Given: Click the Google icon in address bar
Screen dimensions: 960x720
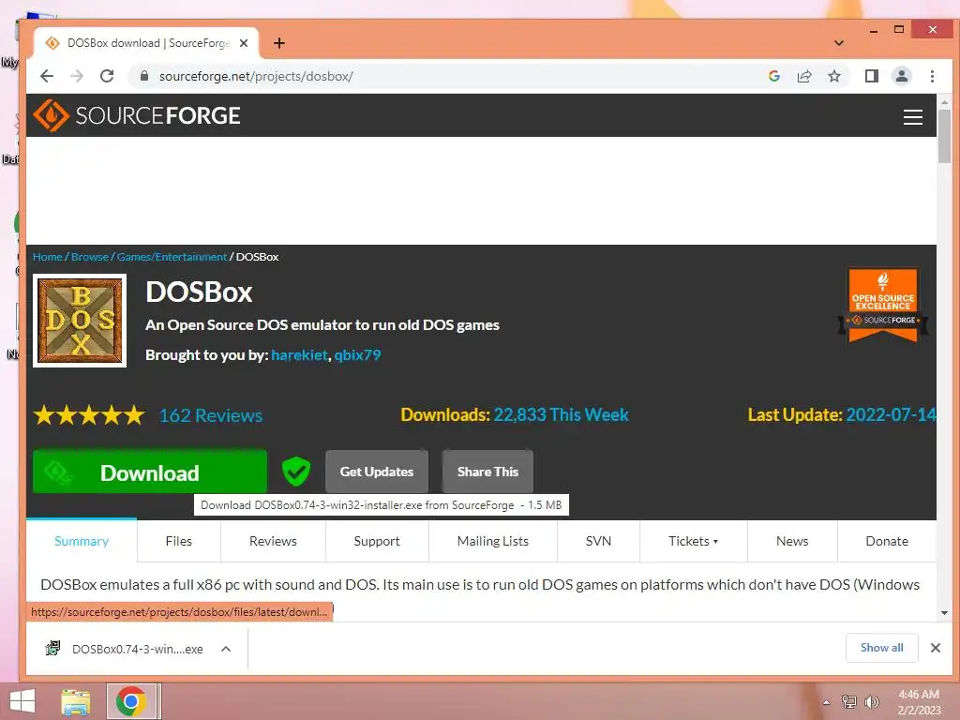Looking at the screenshot, I should tap(773, 76).
